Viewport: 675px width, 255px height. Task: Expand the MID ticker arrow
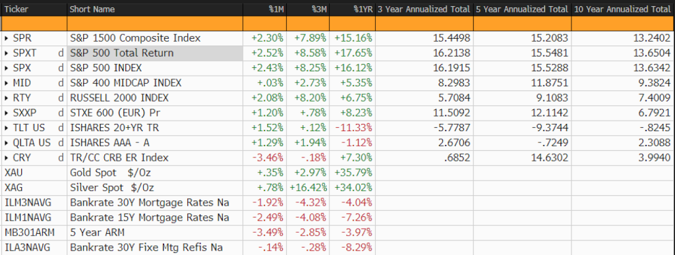point(7,83)
